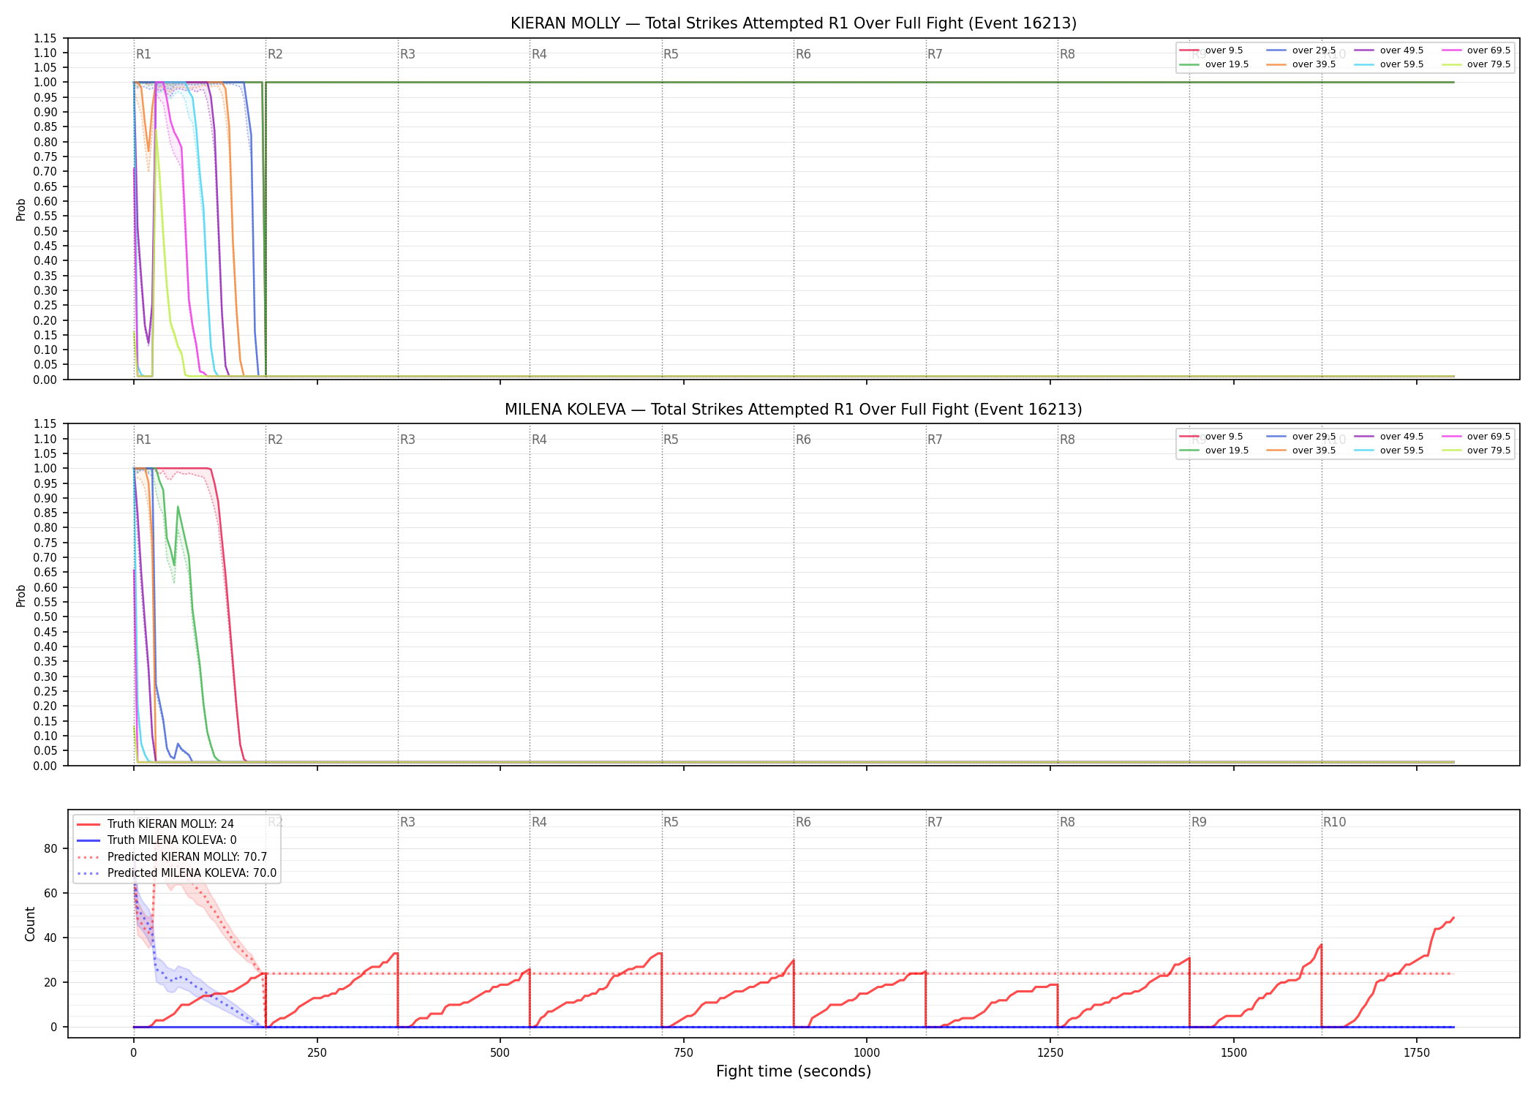Click the 'Fight time (seconds)' axis label
The width and height of the screenshot is (1536, 1097).
point(794,1071)
